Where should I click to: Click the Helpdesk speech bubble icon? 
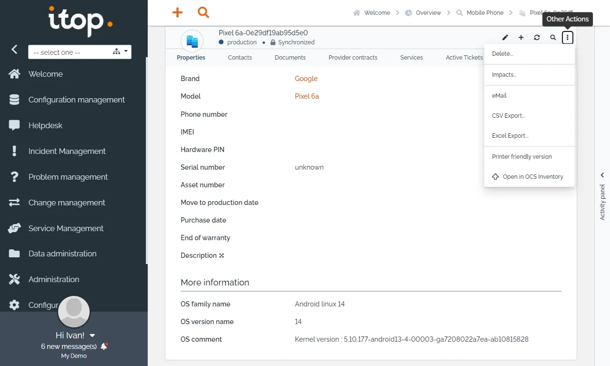[x=14, y=125]
